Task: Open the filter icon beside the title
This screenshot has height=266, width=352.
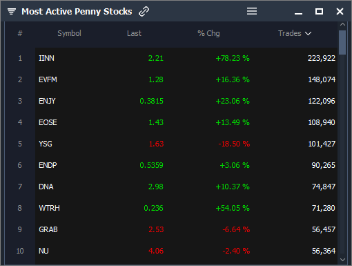Action: [x=12, y=11]
